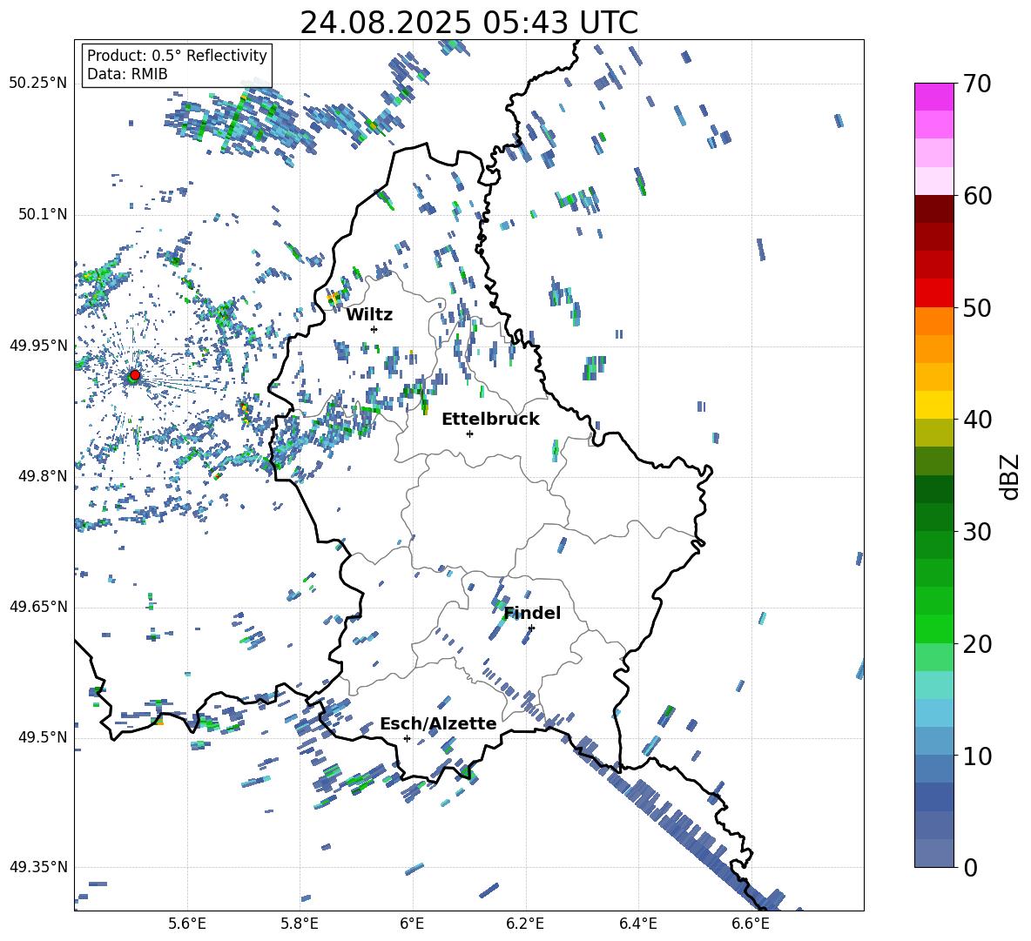Screen dimensions: 1031x941
Task: Click the 49.8°N latitude label
Action: 43,476
